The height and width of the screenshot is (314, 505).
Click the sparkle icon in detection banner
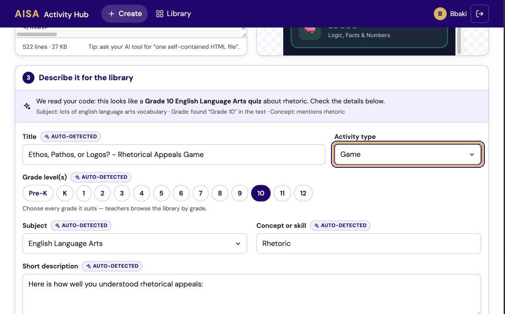click(x=27, y=106)
